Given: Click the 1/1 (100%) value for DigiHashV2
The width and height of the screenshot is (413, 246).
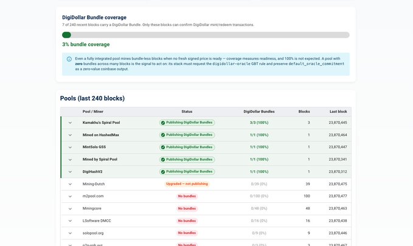Looking at the screenshot, I should 259,172.
